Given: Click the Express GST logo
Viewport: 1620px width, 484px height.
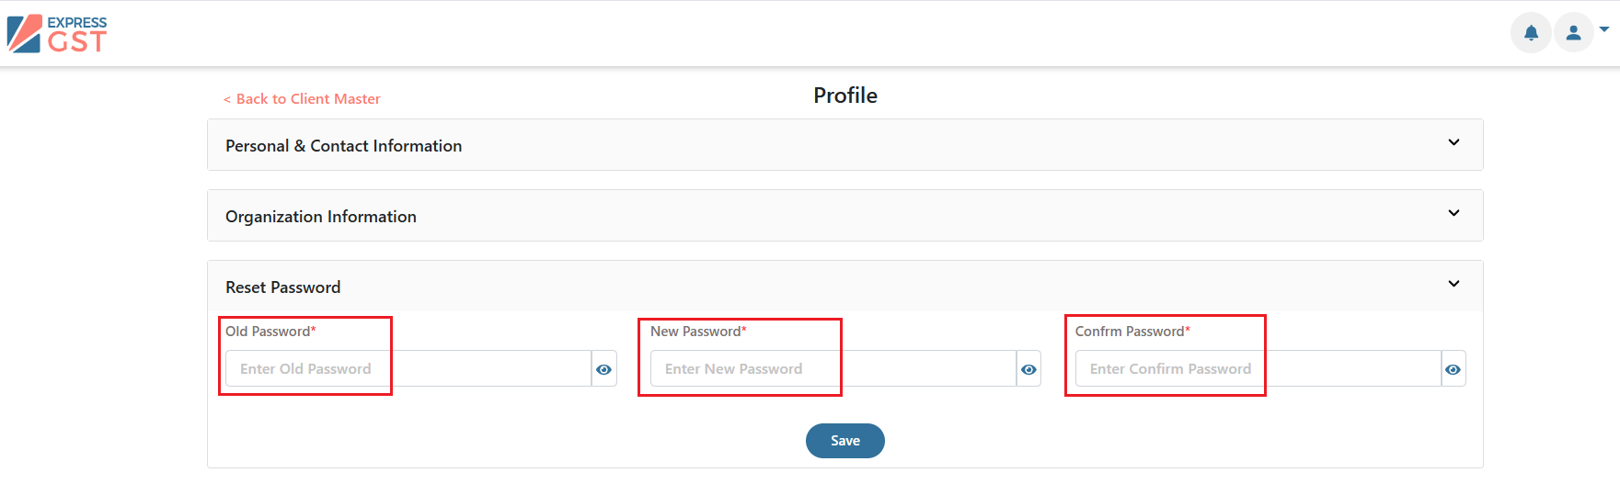Looking at the screenshot, I should [x=57, y=34].
